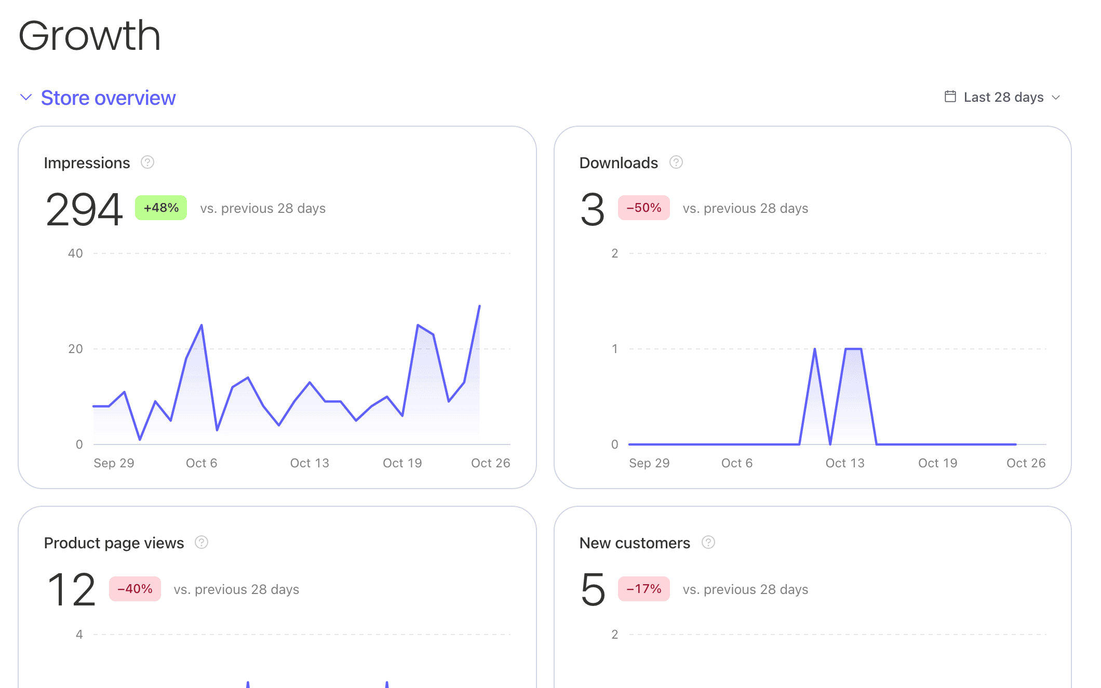Viewport: 1101px width, 688px height.
Task: Click the Product page views total 12
Action: (71, 590)
